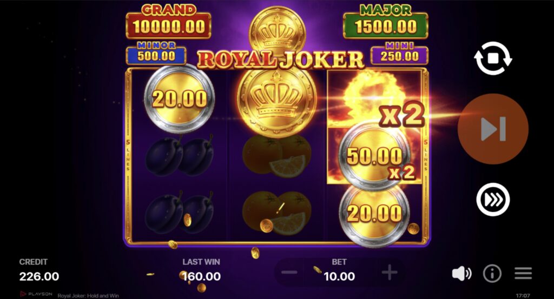Click the Mini 250.00 jackpot label
The height and width of the screenshot is (299, 554).
[x=400, y=54]
